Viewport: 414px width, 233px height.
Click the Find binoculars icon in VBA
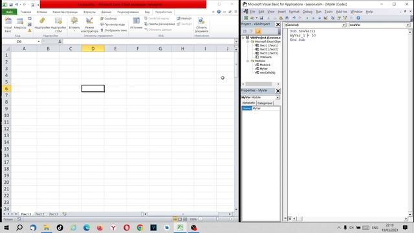click(287, 18)
